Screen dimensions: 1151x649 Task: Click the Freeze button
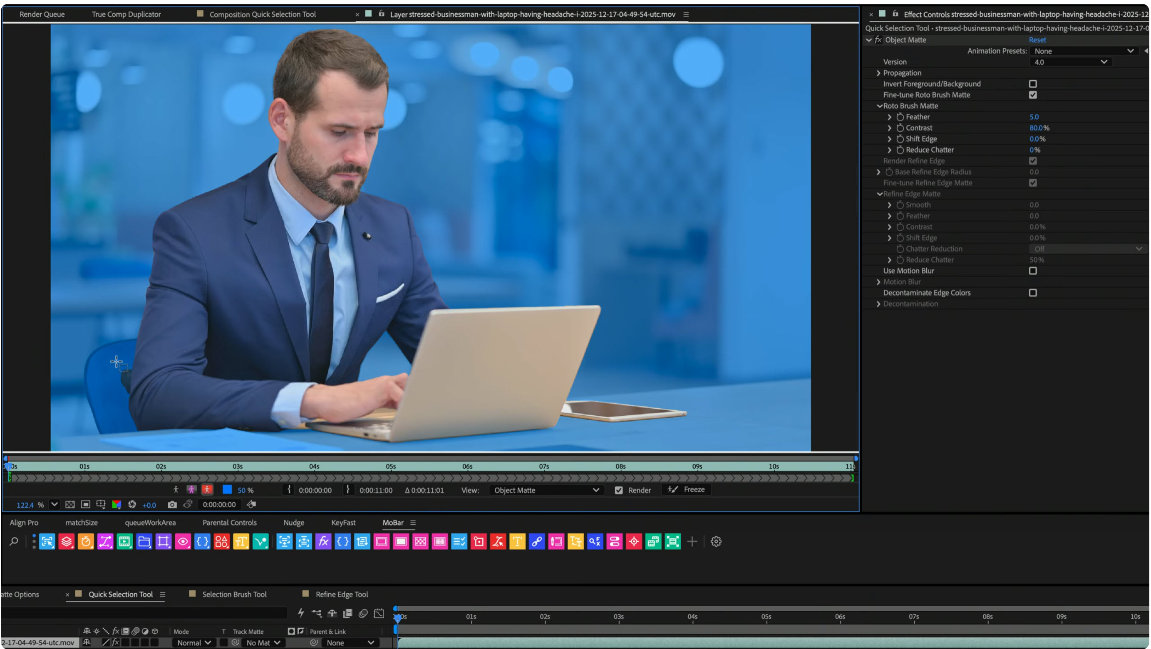[687, 490]
